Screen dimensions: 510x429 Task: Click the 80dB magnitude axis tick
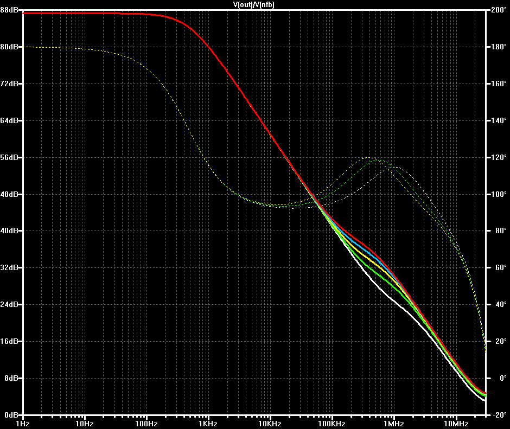click(9, 47)
